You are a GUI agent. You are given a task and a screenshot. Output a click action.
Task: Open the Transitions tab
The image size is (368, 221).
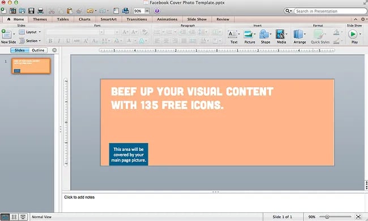136,19
